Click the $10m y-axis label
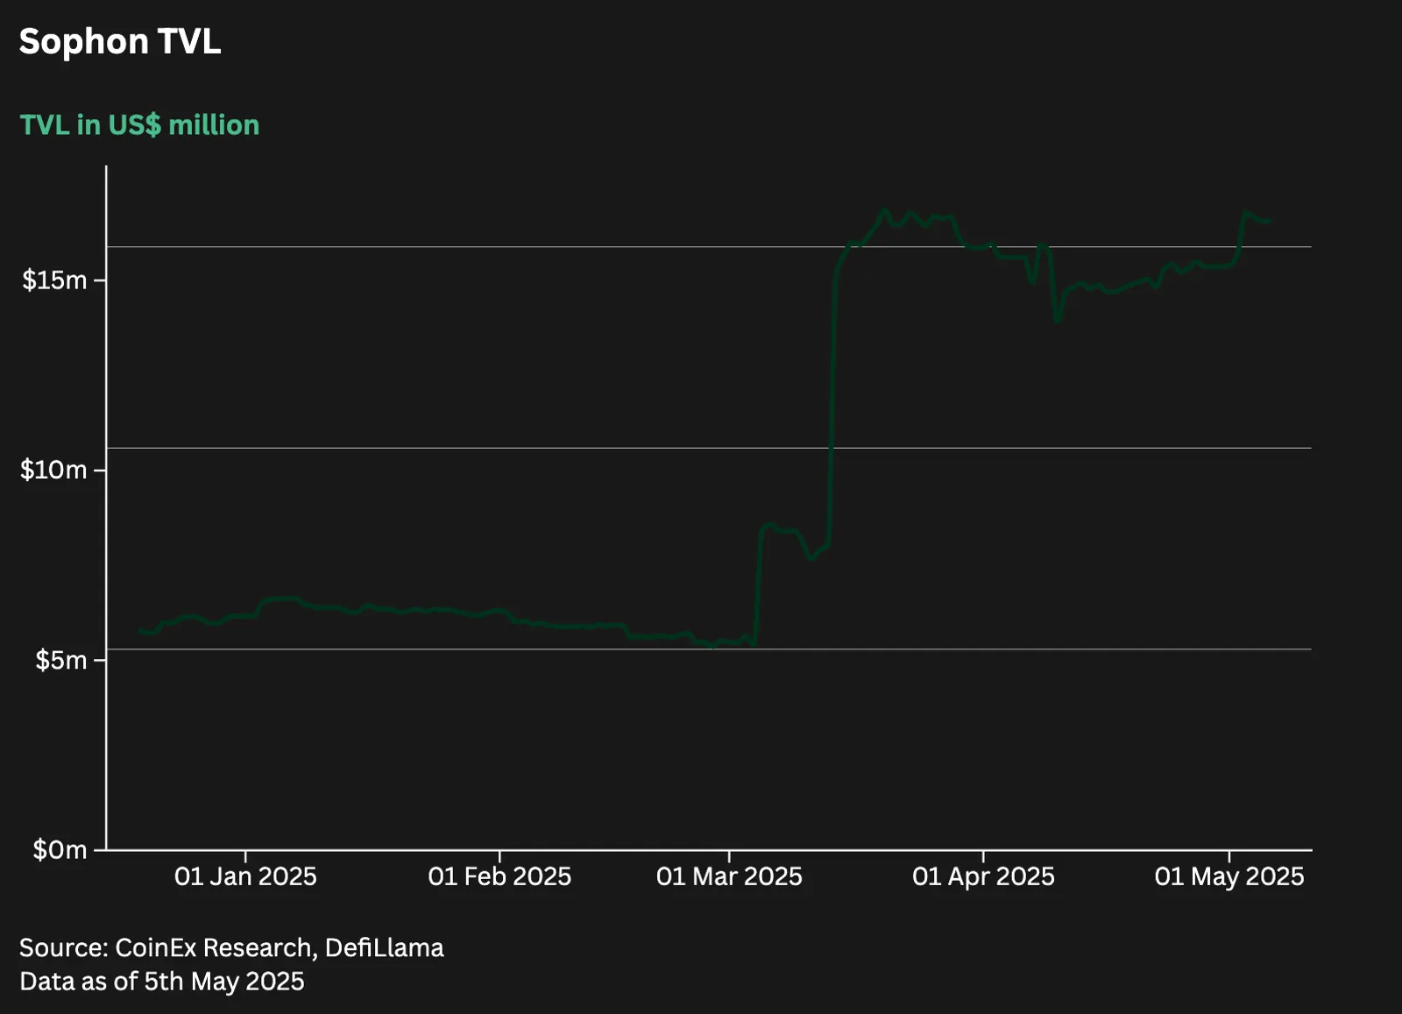 (53, 470)
